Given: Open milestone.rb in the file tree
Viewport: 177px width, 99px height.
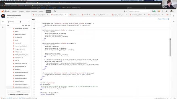Looking at the screenshot, I should (x=18, y=52).
